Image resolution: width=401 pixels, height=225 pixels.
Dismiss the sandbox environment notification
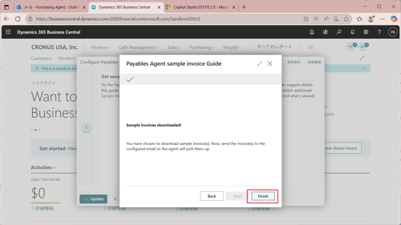pos(37,68)
